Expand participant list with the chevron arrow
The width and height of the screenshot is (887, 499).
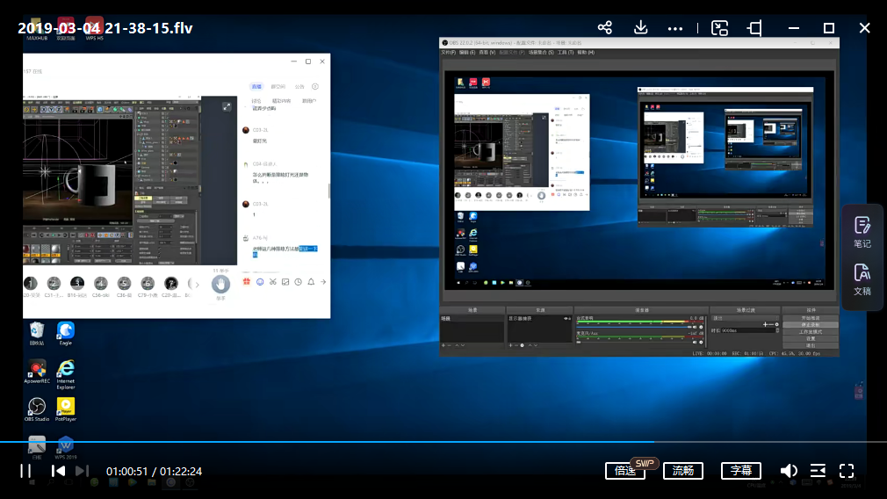point(197,285)
